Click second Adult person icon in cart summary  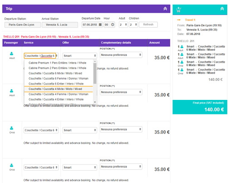(x=182, y=54)
